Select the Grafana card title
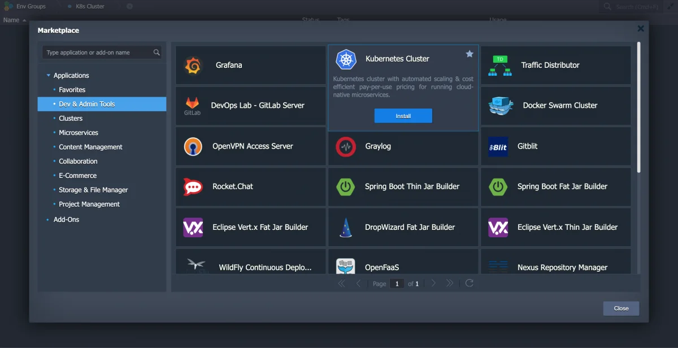The height and width of the screenshot is (348, 678). pos(229,66)
